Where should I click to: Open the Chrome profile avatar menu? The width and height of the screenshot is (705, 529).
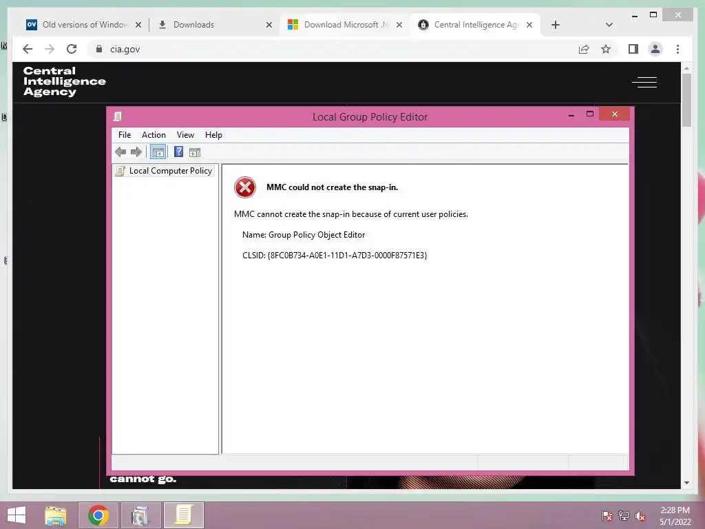655,49
